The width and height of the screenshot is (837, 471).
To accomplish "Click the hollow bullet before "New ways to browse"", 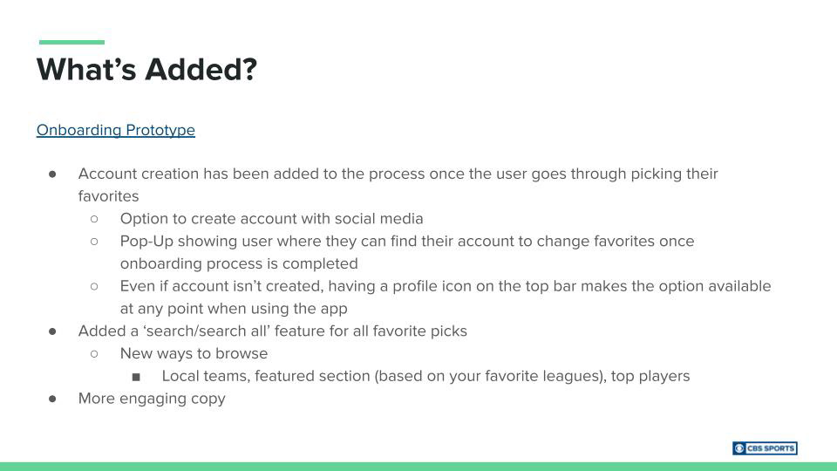I will [94, 353].
